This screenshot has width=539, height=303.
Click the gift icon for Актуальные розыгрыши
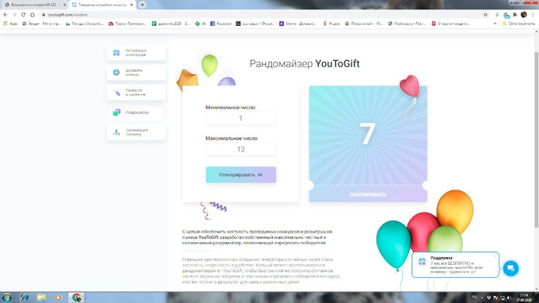pyautogui.click(x=116, y=52)
